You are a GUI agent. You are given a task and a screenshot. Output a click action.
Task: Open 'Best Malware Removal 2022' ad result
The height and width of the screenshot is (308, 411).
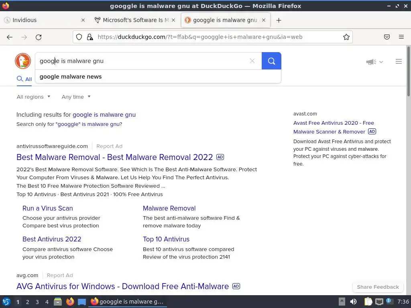114,157
